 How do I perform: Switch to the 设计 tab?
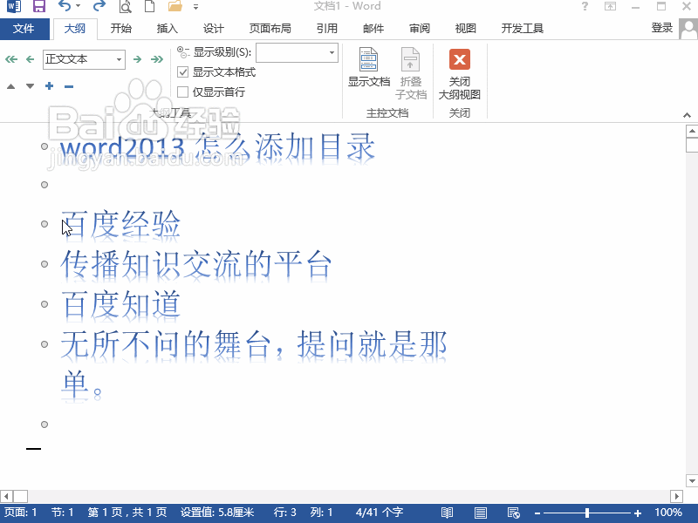pos(214,29)
